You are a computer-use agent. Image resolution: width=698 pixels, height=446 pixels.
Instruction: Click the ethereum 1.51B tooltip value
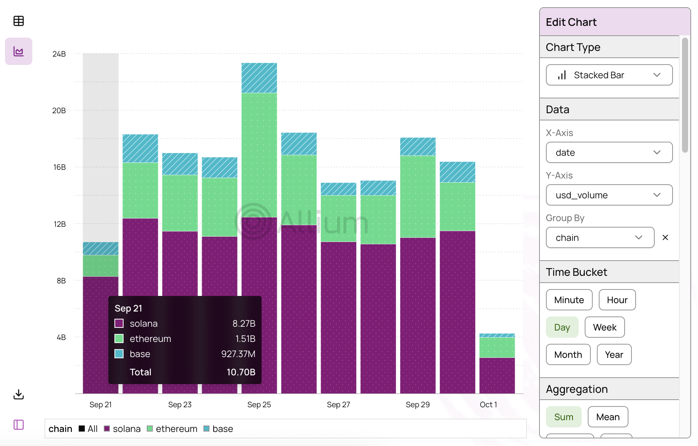pyautogui.click(x=245, y=338)
